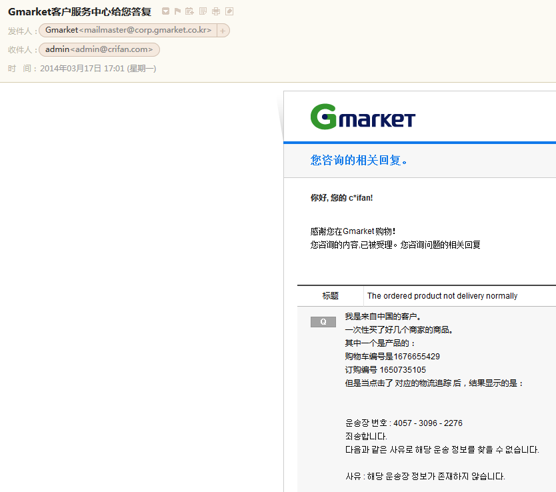Click the email subject 'Gmarket客户服务中心给您答复'
The width and height of the screenshot is (556, 492).
pos(80,12)
